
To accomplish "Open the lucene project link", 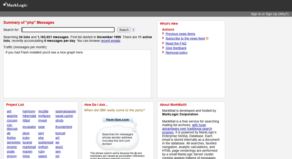I will pos(27,142).
